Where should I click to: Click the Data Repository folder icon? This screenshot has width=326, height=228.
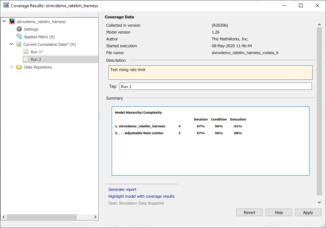(x=19, y=67)
